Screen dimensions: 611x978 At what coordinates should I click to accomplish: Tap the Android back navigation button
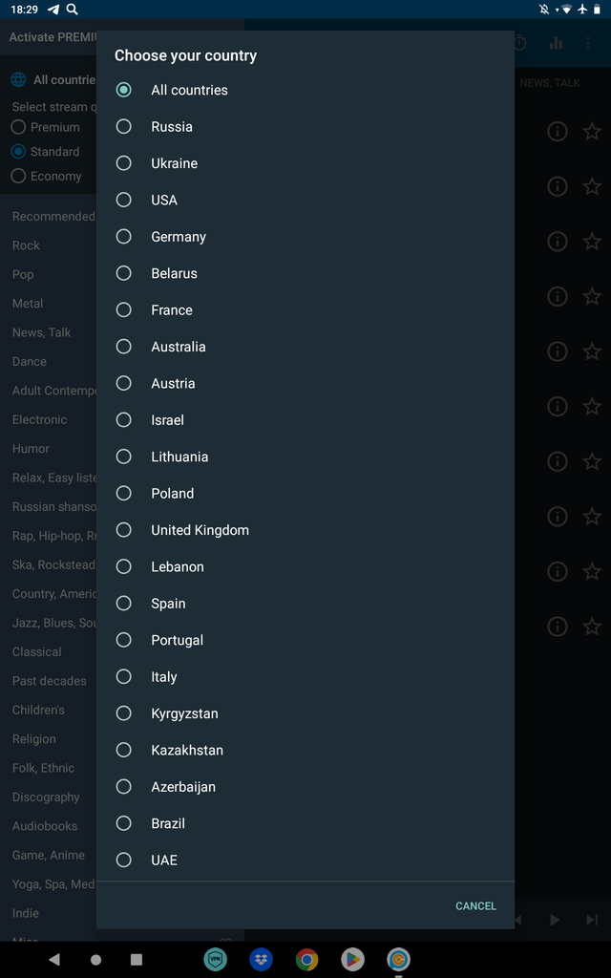pyautogui.click(x=54, y=959)
